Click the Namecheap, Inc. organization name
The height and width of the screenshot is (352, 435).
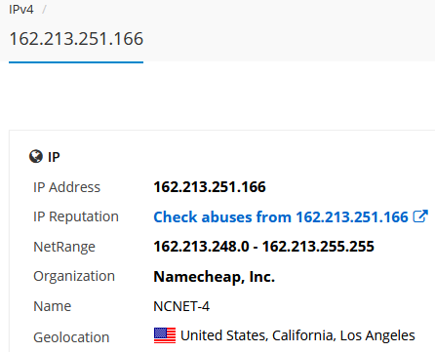click(215, 277)
